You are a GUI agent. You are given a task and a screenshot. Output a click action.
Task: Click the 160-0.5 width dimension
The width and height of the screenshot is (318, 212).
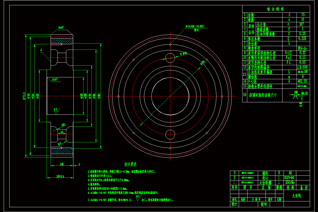point(60,176)
